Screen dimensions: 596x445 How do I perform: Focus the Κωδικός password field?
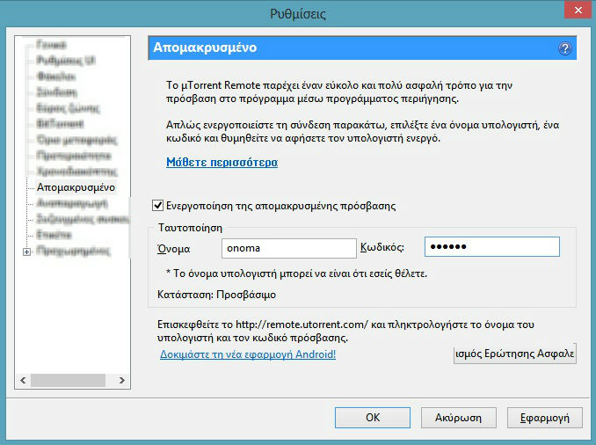pyautogui.click(x=492, y=246)
